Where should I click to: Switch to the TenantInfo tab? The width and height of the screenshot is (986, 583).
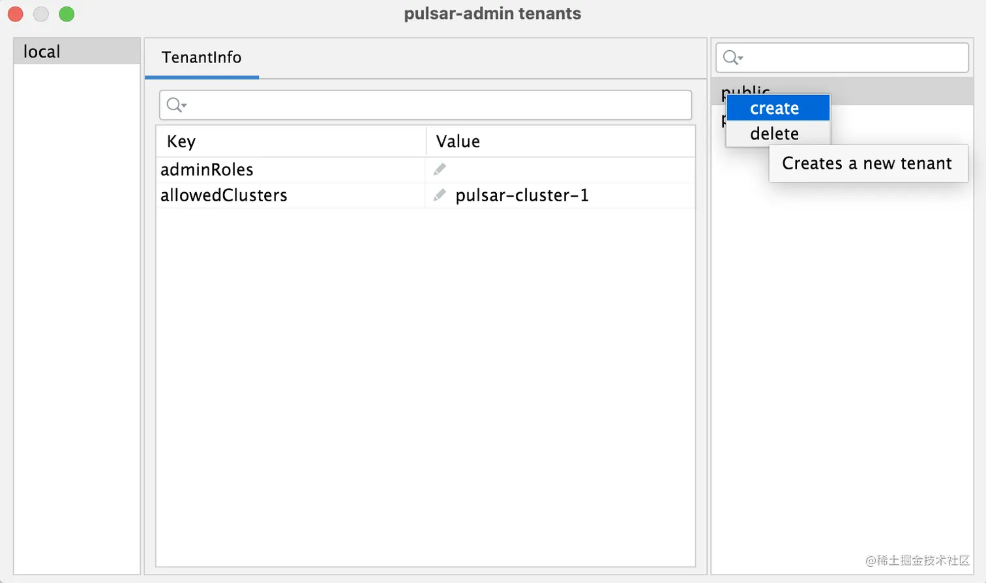coord(202,58)
